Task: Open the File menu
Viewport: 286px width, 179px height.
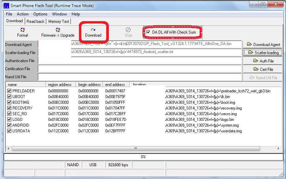Action: tap(9, 14)
